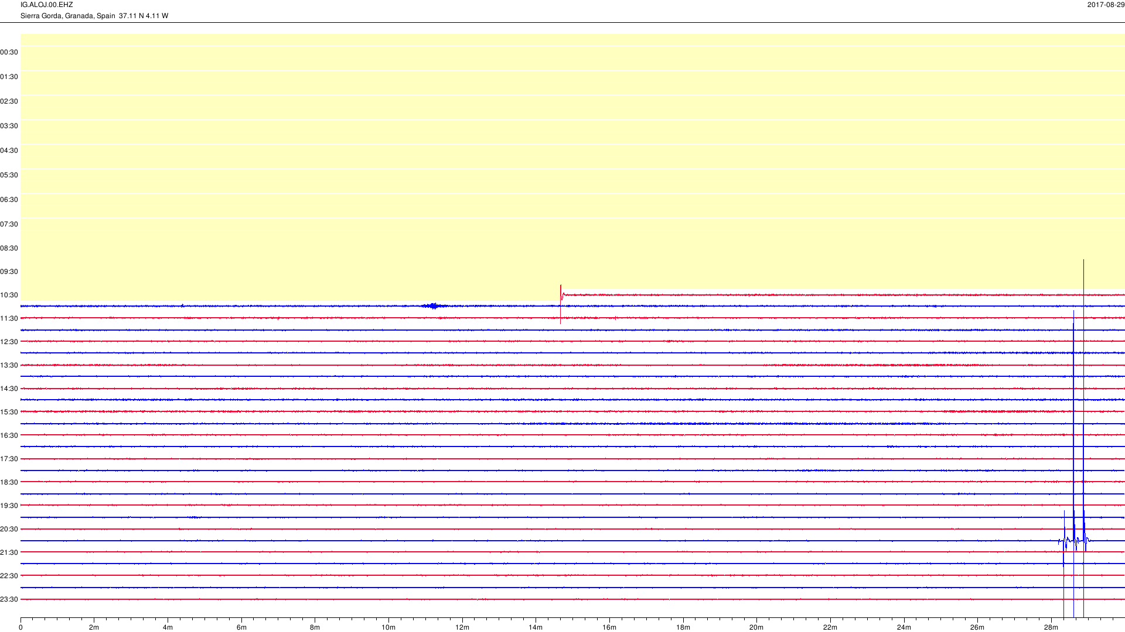Image resolution: width=1125 pixels, height=632 pixels.
Task: Click the 23:30 time row label
Action: (9, 599)
